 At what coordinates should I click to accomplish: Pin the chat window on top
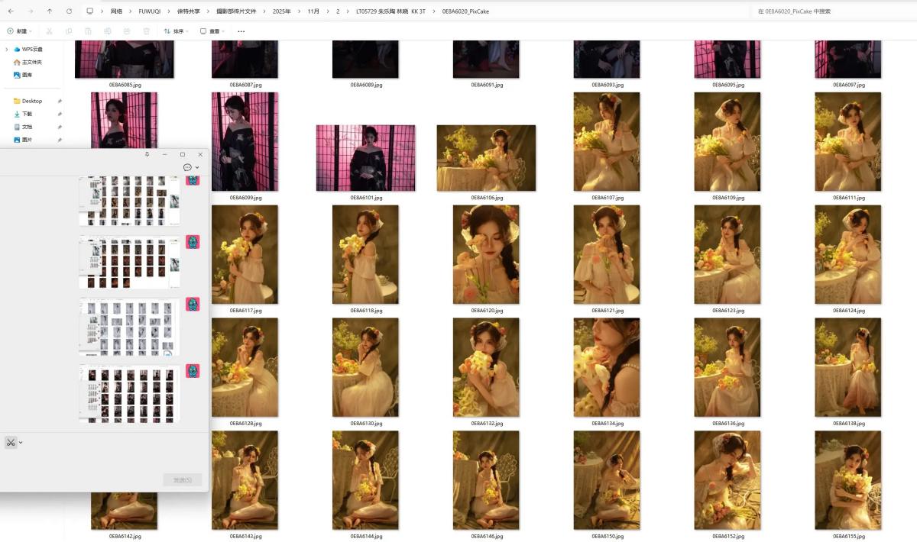point(147,154)
